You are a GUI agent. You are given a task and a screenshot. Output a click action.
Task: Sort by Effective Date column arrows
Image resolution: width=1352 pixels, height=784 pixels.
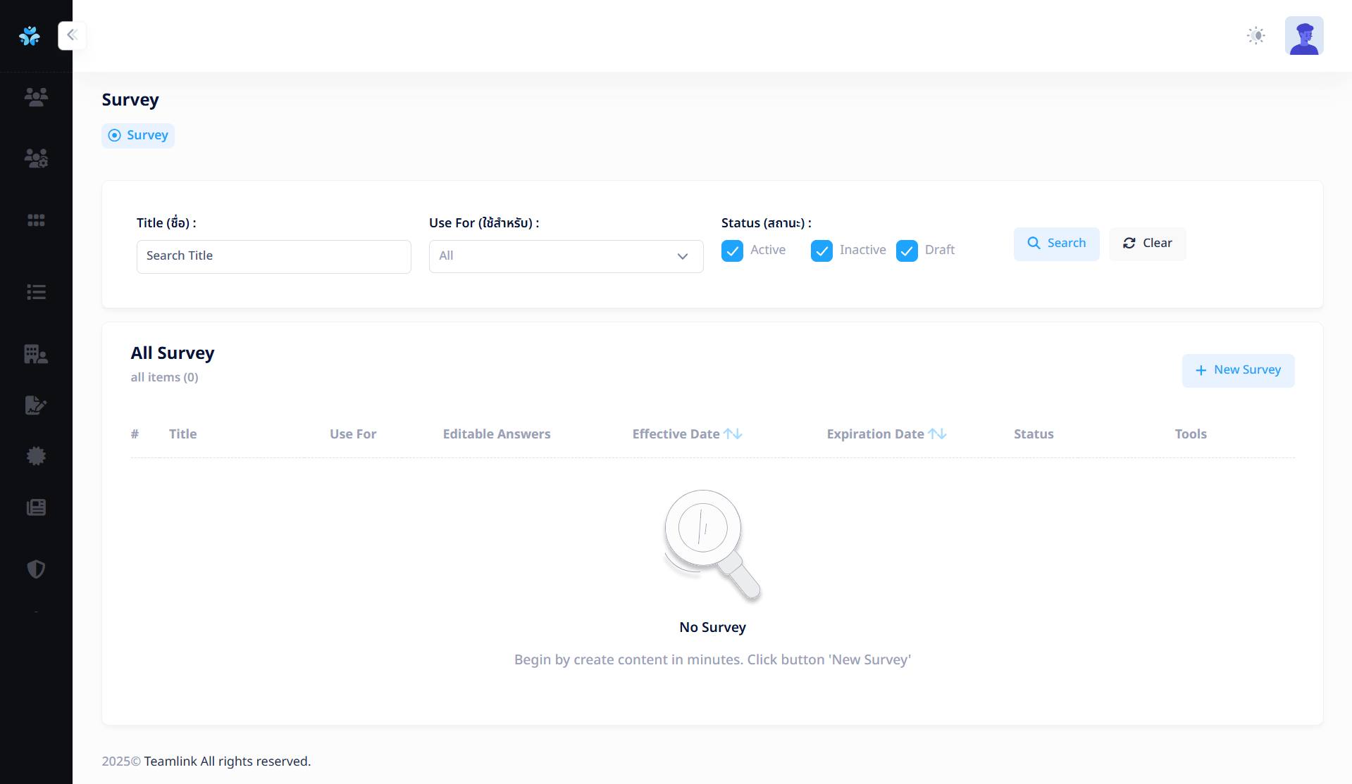click(x=733, y=434)
